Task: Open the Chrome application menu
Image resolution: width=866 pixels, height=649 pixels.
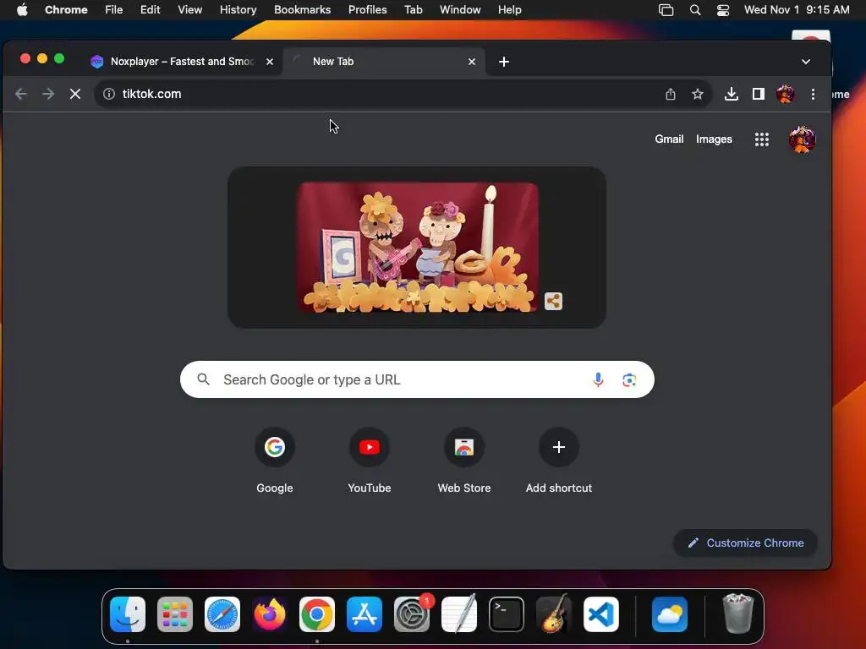Action: (x=66, y=10)
